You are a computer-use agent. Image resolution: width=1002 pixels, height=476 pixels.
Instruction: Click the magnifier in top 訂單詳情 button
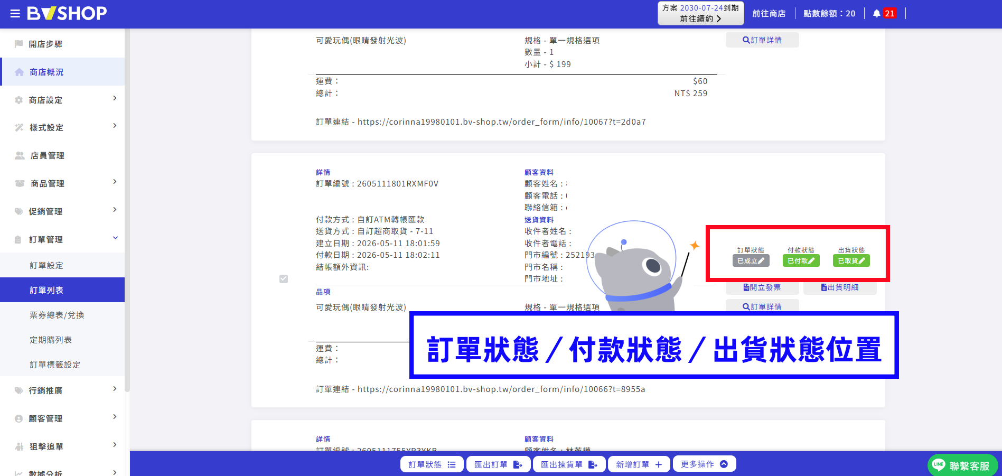click(746, 40)
